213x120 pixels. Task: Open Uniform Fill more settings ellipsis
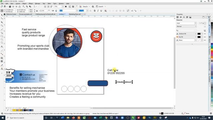[205, 34]
